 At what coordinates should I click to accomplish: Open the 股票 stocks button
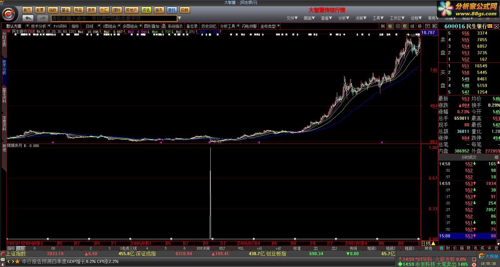(40, 10)
